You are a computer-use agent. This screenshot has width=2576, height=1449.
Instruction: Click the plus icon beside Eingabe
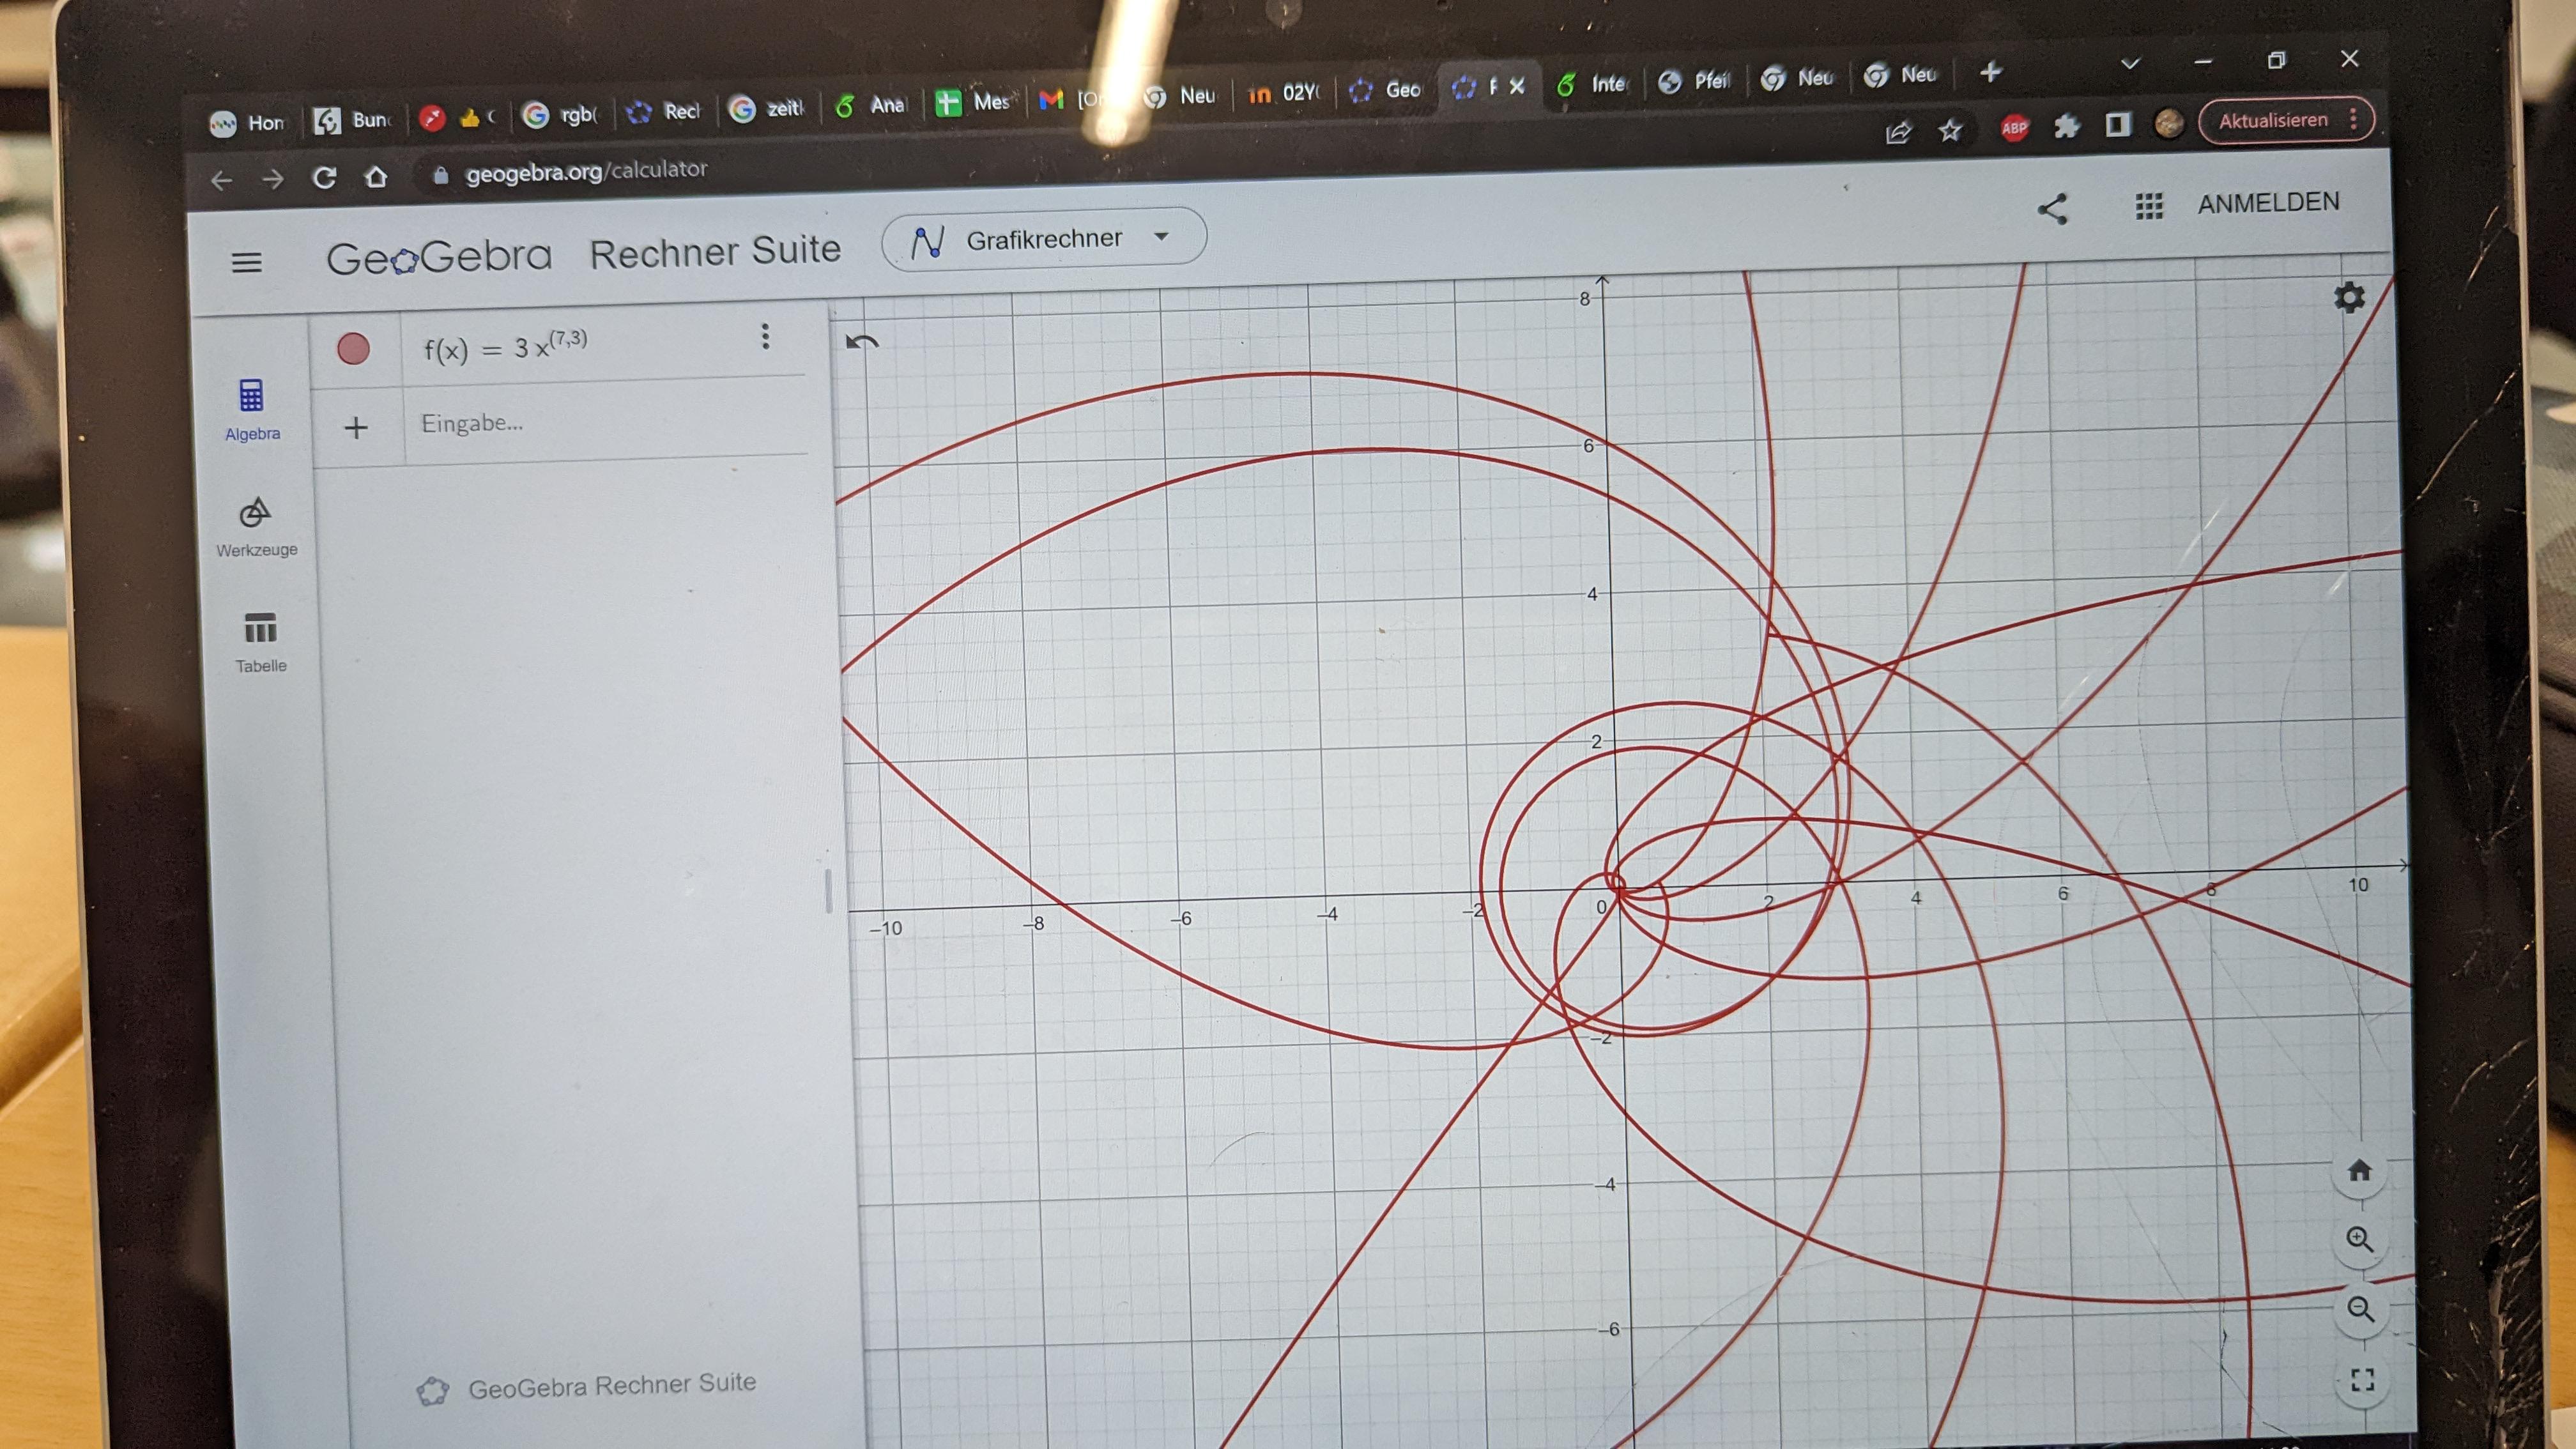coord(356,428)
